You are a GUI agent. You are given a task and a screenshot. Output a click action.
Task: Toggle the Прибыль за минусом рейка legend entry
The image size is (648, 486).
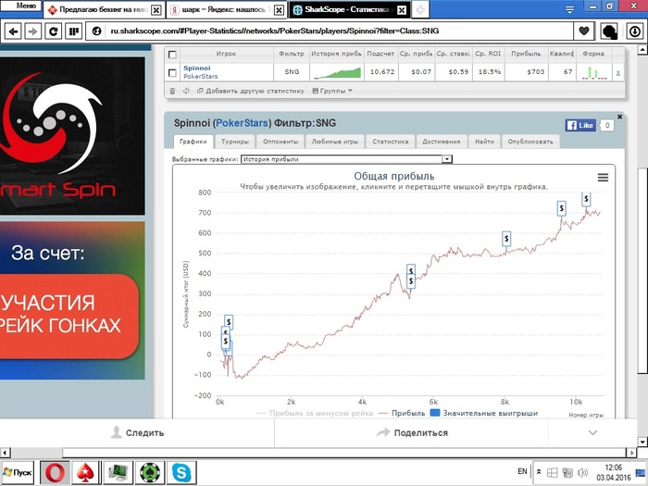coord(315,413)
